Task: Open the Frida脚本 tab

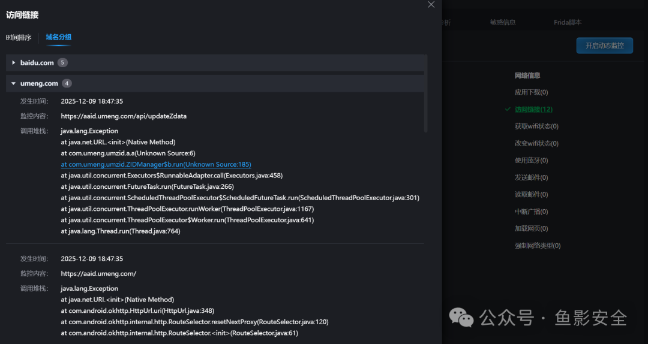Action: (x=568, y=22)
